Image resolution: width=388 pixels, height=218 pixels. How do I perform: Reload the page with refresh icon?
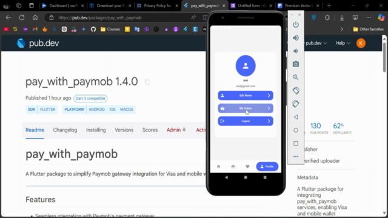(x=22, y=18)
